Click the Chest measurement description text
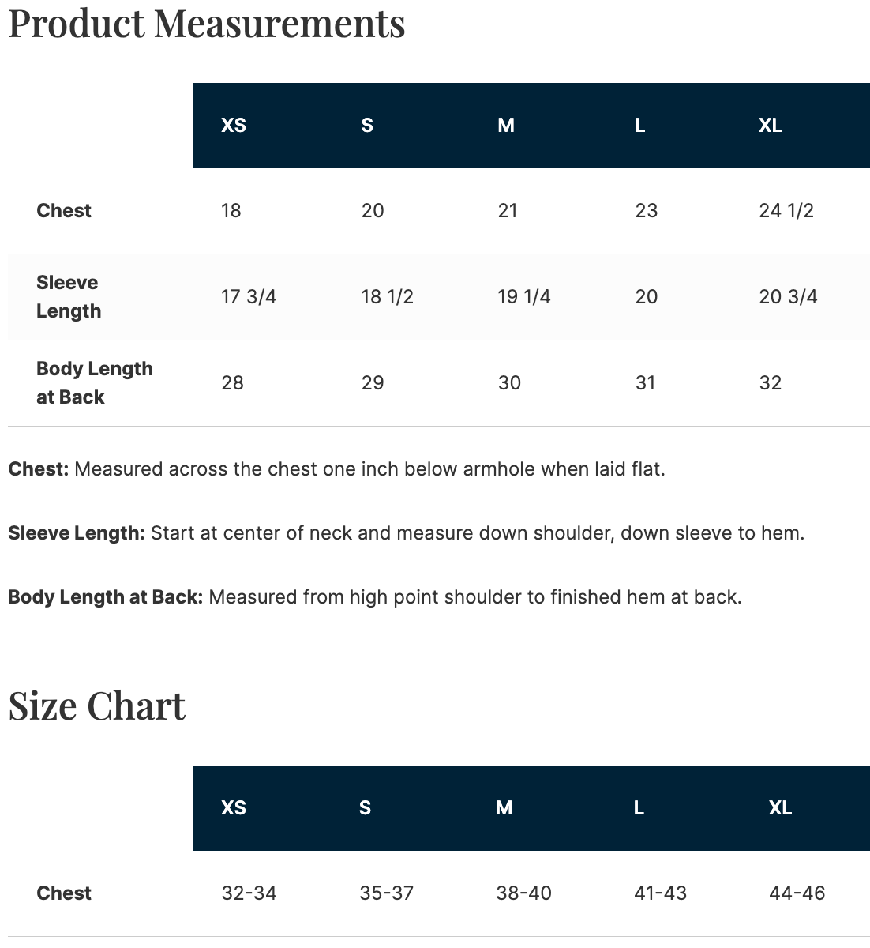This screenshot has height=948, width=870. click(337, 469)
